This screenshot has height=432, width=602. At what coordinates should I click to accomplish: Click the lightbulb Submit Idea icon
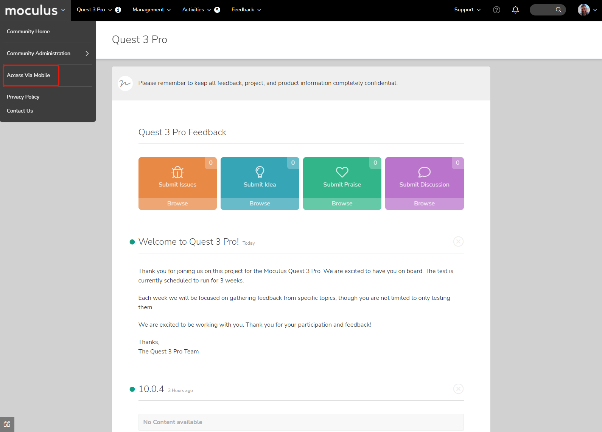click(260, 172)
